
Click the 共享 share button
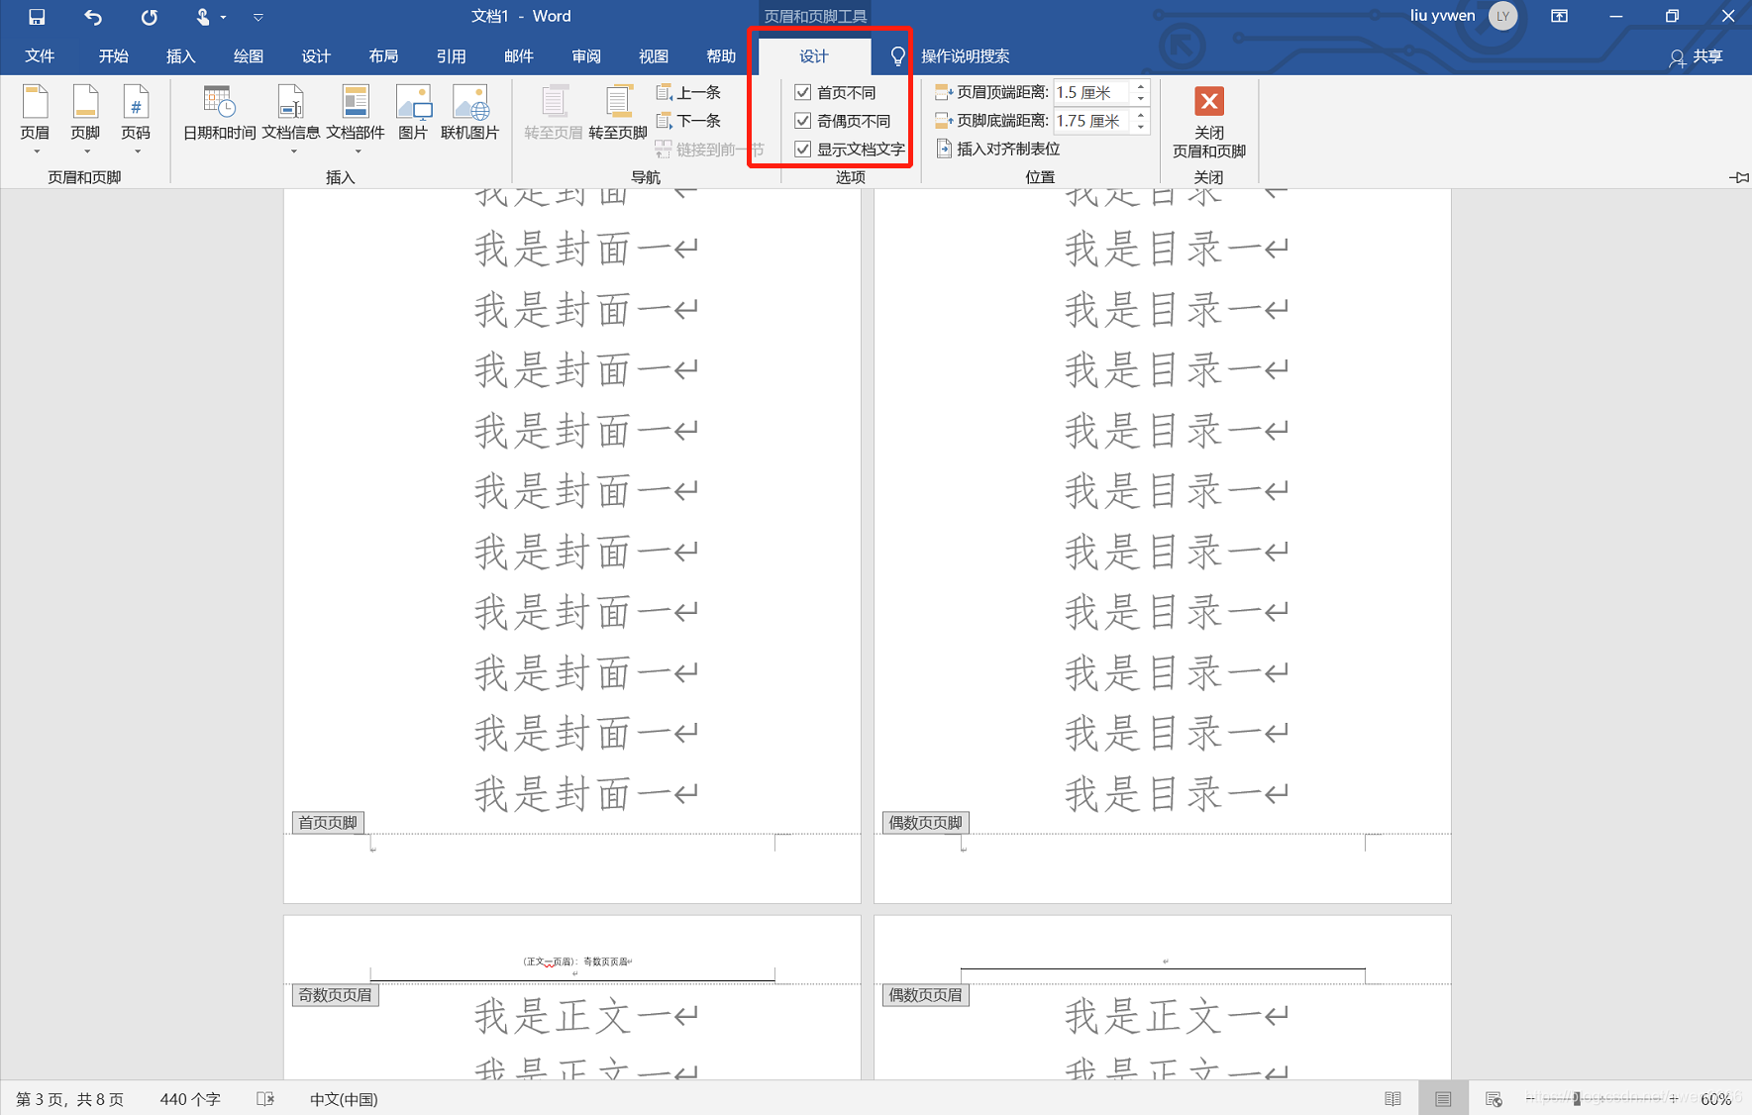1697,56
